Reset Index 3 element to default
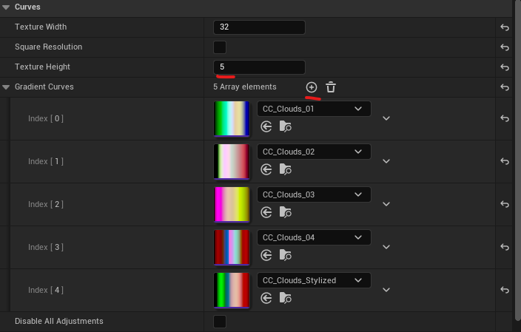 click(505, 247)
